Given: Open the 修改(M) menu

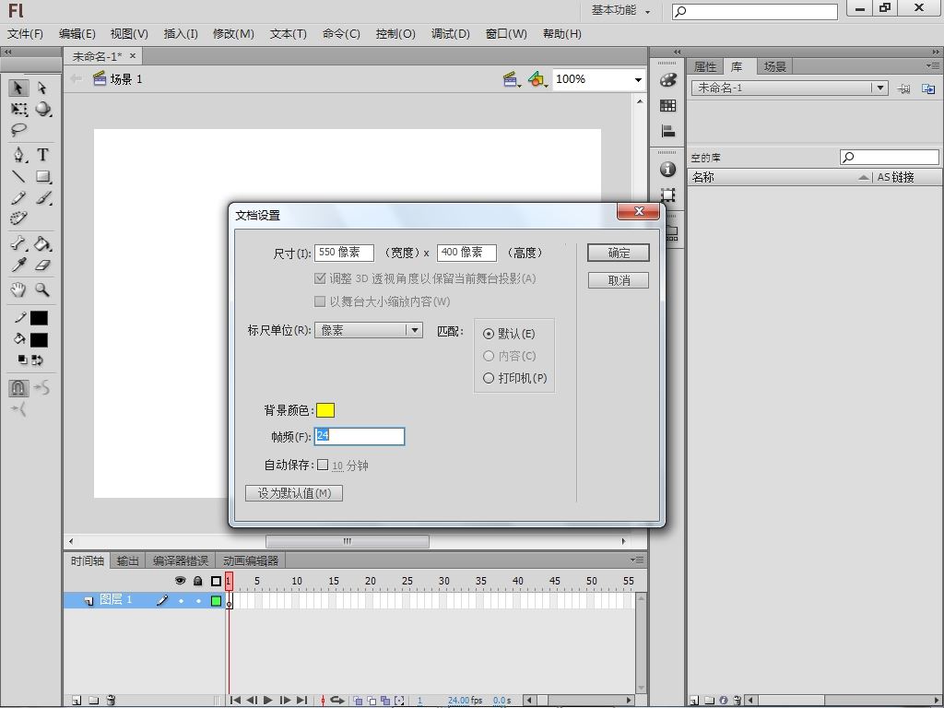Looking at the screenshot, I should (x=233, y=34).
